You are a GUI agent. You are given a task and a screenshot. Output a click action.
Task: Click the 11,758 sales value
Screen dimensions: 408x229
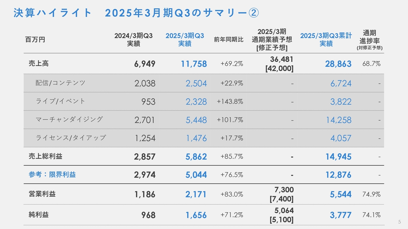[194, 64]
